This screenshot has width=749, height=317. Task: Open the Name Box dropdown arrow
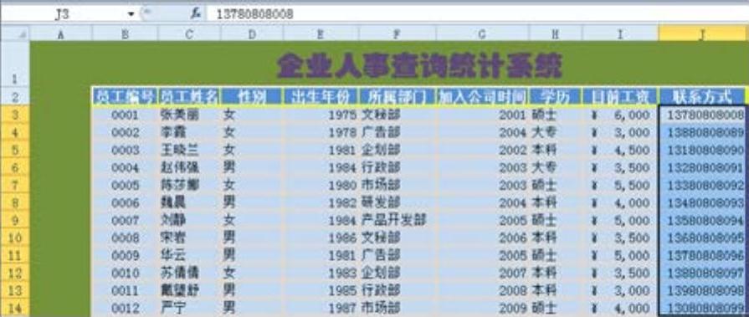[131, 14]
